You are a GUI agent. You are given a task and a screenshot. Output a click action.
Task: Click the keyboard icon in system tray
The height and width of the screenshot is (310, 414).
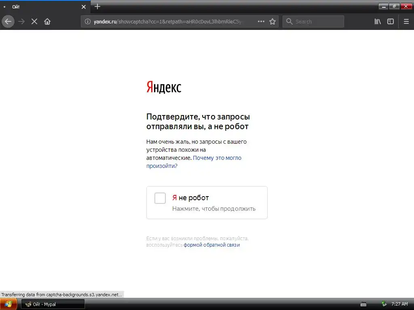[x=363, y=304]
